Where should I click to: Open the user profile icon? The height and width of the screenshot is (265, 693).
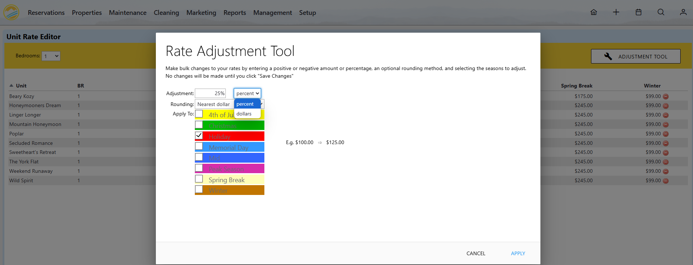coord(683,12)
